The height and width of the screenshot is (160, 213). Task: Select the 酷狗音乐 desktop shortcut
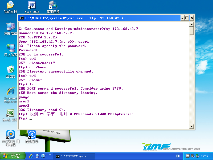32,137
